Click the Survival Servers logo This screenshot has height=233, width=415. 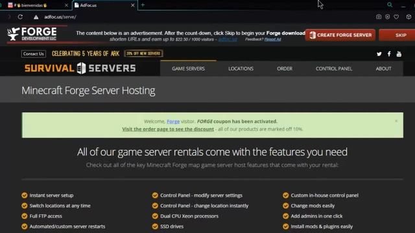coord(80,68)
